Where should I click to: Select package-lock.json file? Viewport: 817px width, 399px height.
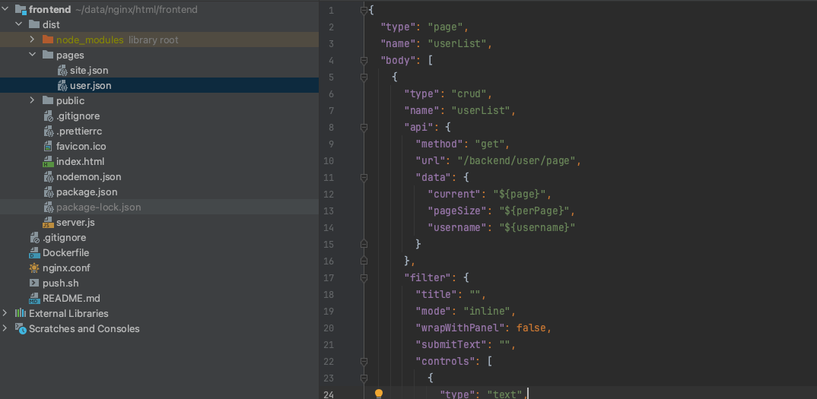[98, 207]
